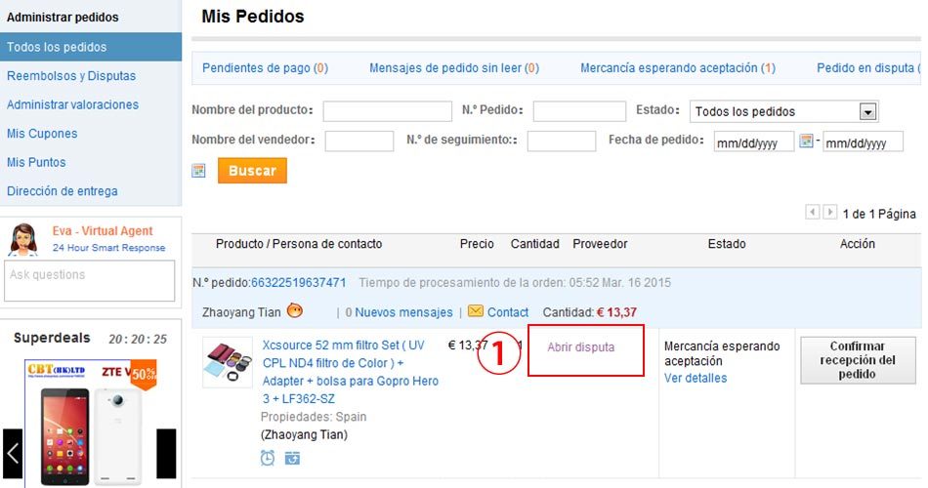Go to previous Superdeals slide arrow
Viewport: 928px width, 488px height.
click(14, 454)
